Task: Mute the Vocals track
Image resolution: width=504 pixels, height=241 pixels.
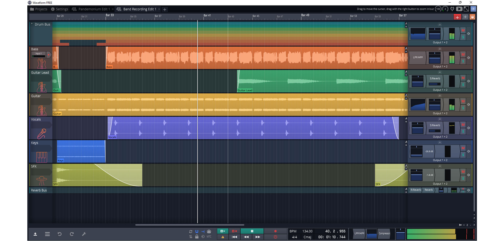Action: point(463,125)
